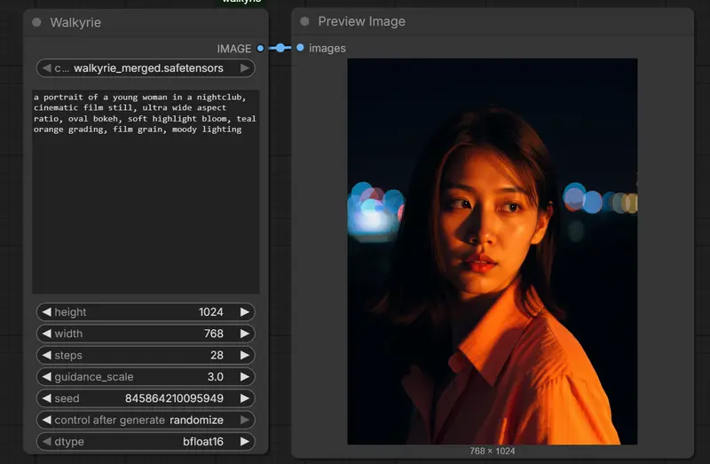Decrease height with the left arrow
This screenshot has height=464, width=710.
(x=46, y=312)
